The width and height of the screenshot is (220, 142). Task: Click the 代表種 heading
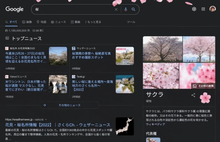click(x=151, y=133)
